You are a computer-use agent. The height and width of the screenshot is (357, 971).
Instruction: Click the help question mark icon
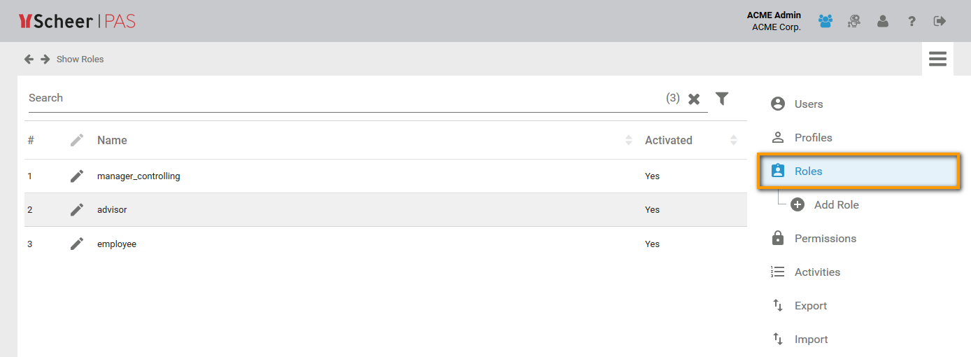[912, 21]
